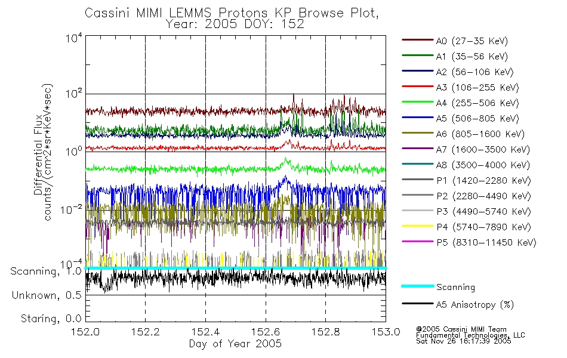Screen dimensions: 567x358
Task: Click the dark red A0 legend line
Action: point(418,40)
